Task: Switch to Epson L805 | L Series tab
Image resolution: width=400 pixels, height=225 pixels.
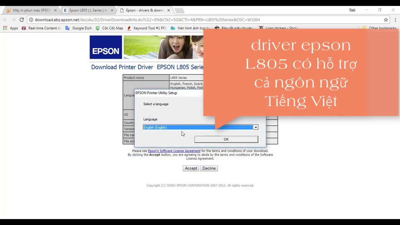Action: point(88,10)
